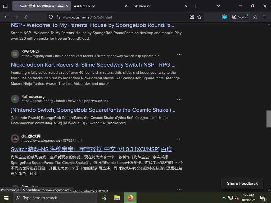
Task: Open the Extensions puzzle icon
Action: pos(255,17)
